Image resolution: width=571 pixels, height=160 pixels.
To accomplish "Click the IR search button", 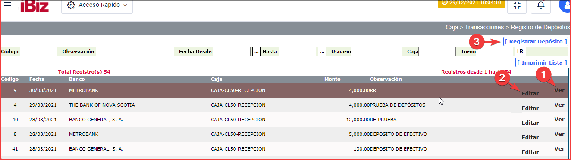I will (x=520, y=52).
